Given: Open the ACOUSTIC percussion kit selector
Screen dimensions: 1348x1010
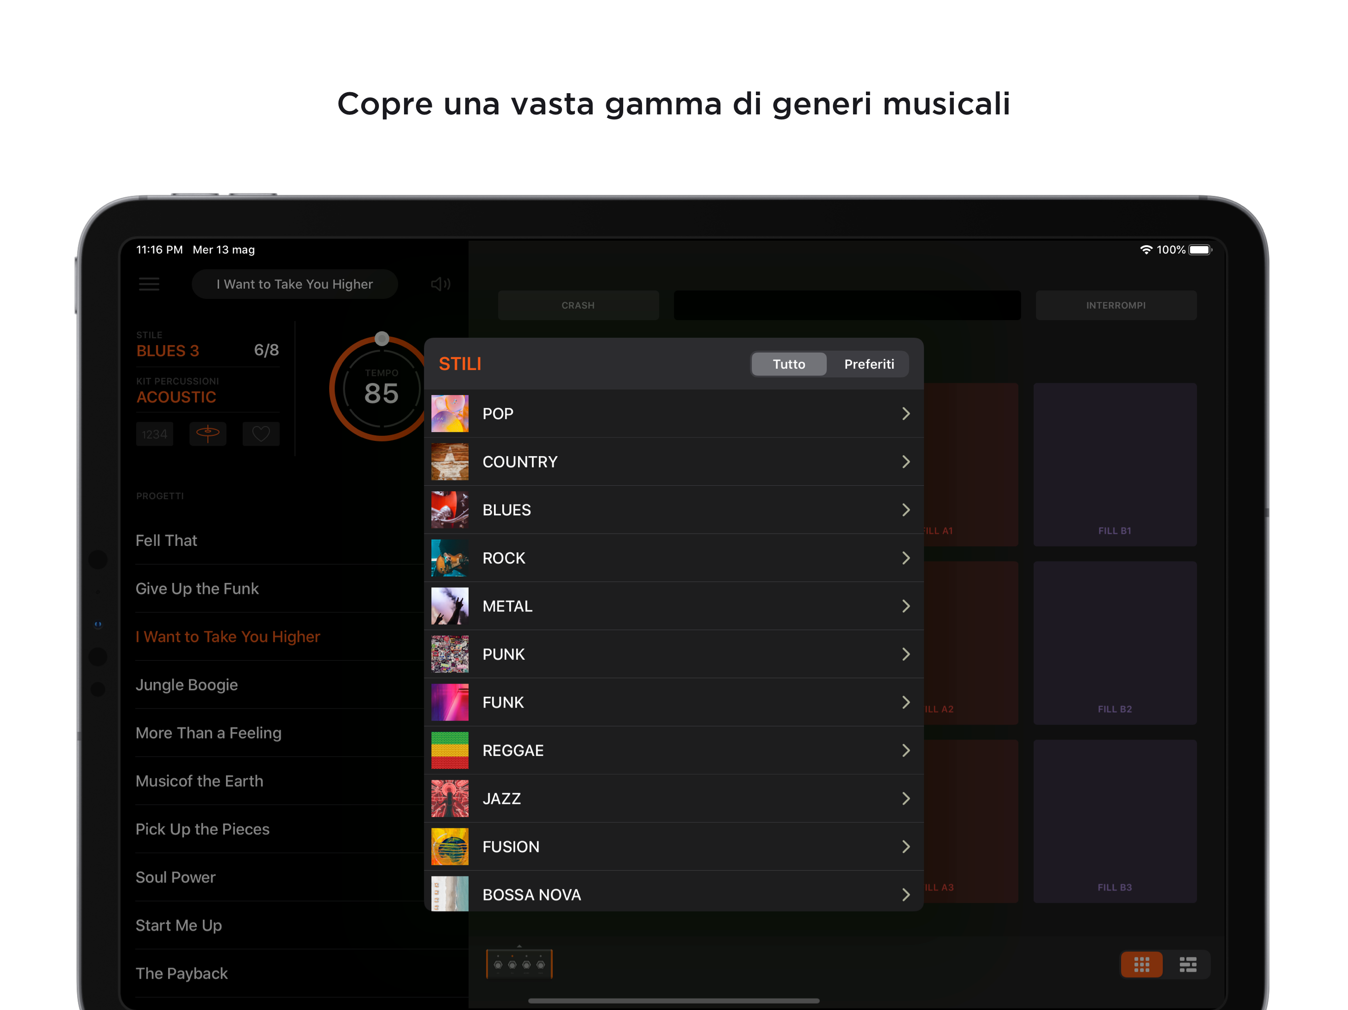Looking at the screenshot, I should pos(176,397).
